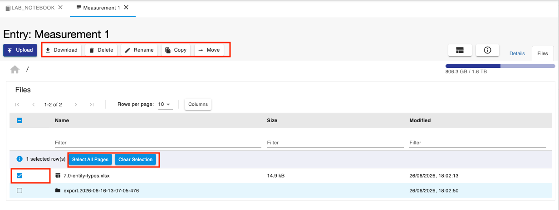Screen dimensions: 559x210
Task: Check the export.2026-06-16 folder row checkbox
Action: click(x=20, y=191)
